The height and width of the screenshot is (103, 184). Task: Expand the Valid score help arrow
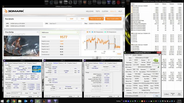click(x=78, y=32)
